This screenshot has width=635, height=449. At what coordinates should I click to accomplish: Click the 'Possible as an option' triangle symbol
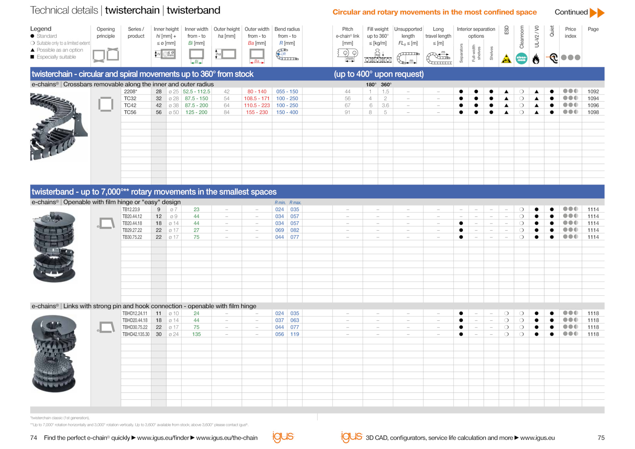pos(33,50)
